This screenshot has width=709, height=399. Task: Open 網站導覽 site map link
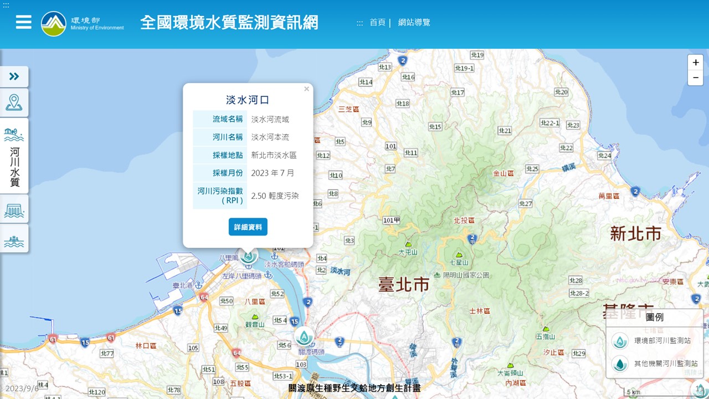pos(414,23)
